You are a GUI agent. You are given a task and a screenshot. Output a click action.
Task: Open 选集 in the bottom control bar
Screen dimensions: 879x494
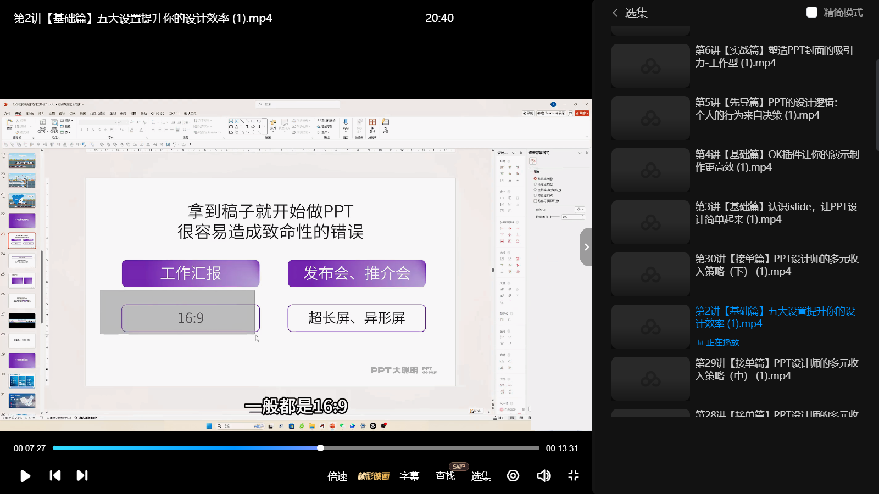(481, 476)
